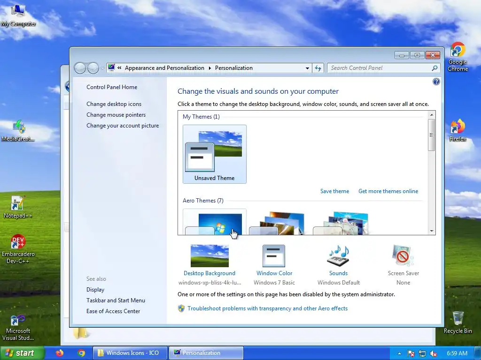
Task: Open Display under See also
Action: tap(95, 290)
